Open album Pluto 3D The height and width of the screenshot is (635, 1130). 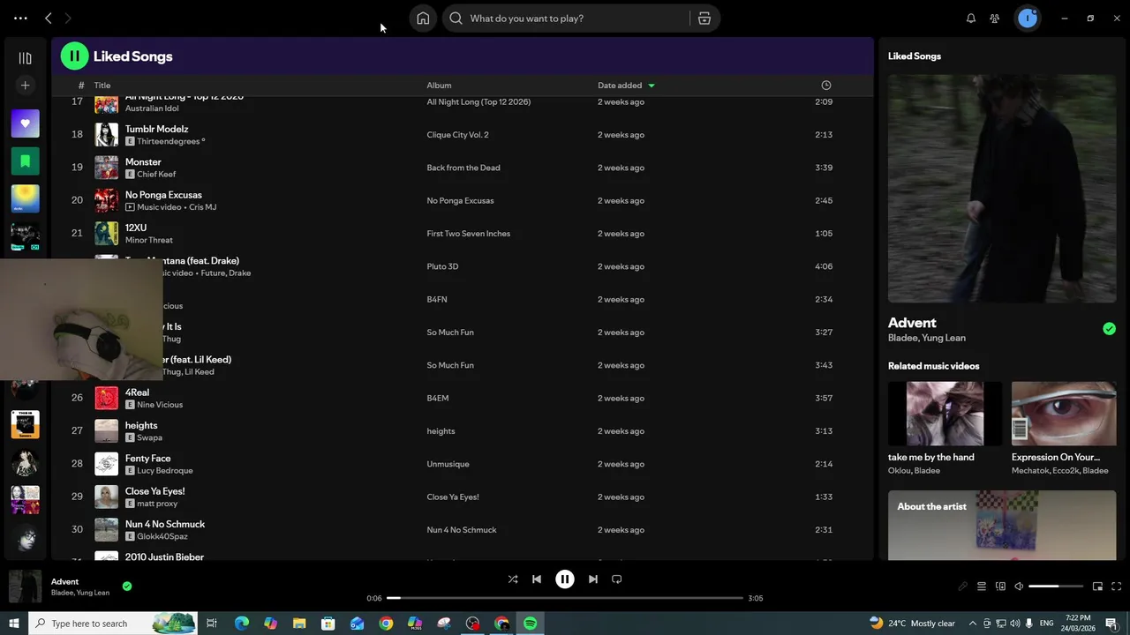[x=442, y=266]
